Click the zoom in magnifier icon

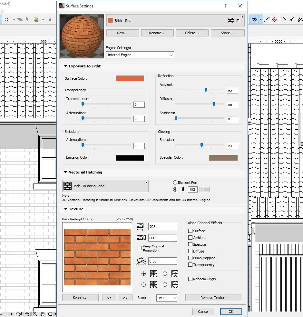click(27, 314)
